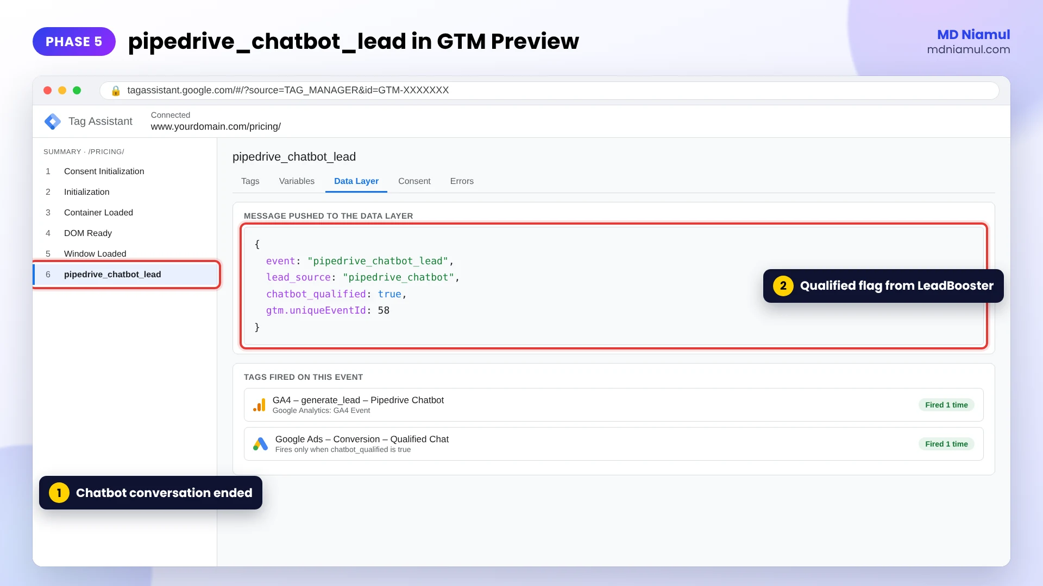The height and width of the screenshot is (586, 1043).
Task: Click the yellow minimize window dot
Action: (62, 91)
